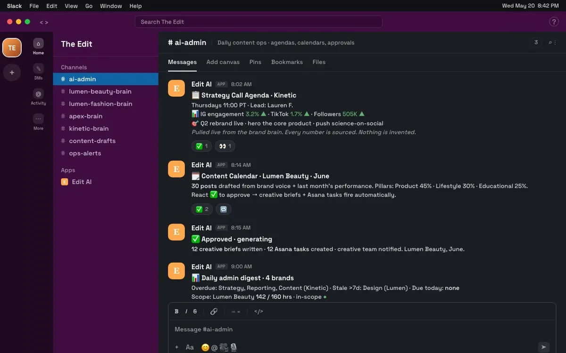Toggle repeat reaction on Content Calendar post
Viewport: 566px width, 353px height.
coord(224,209)
